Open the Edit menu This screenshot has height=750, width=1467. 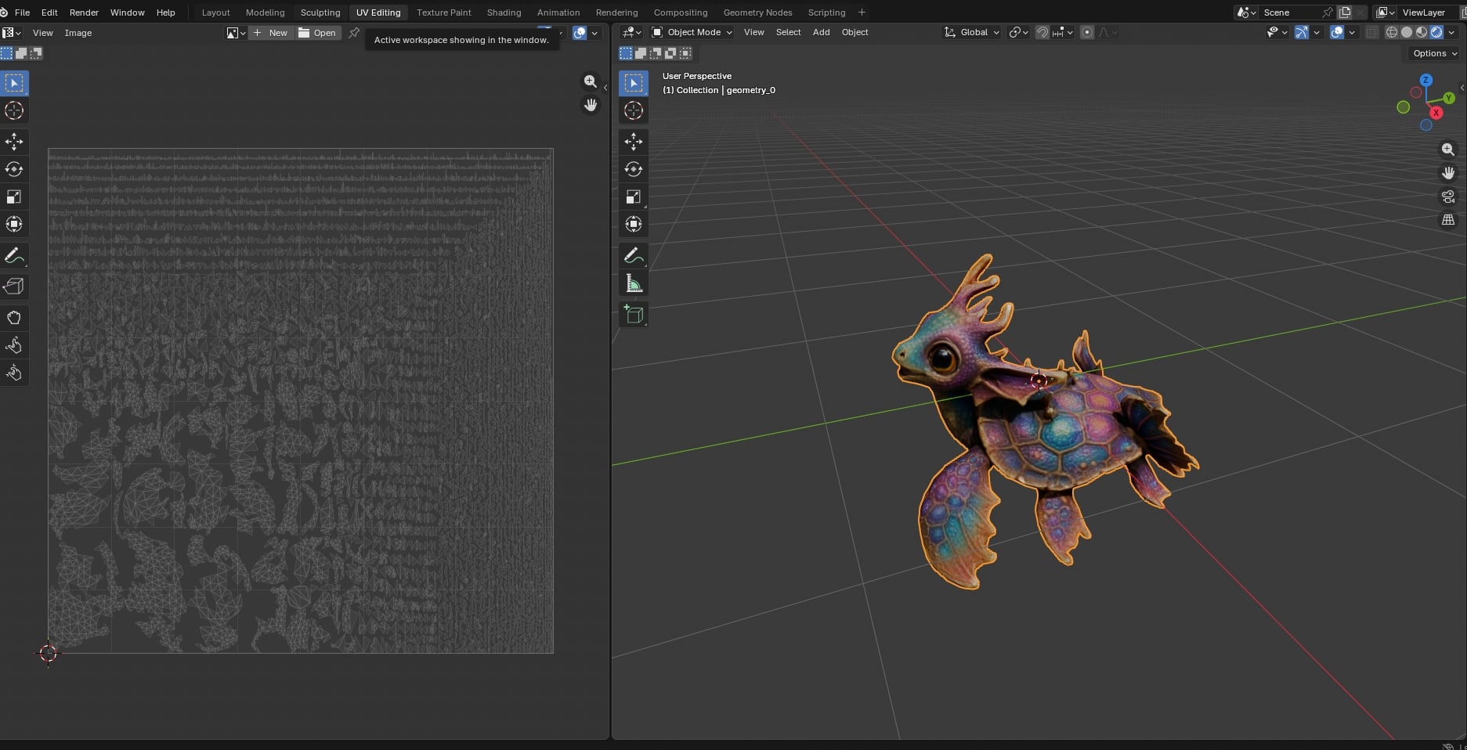pos(49,13)
